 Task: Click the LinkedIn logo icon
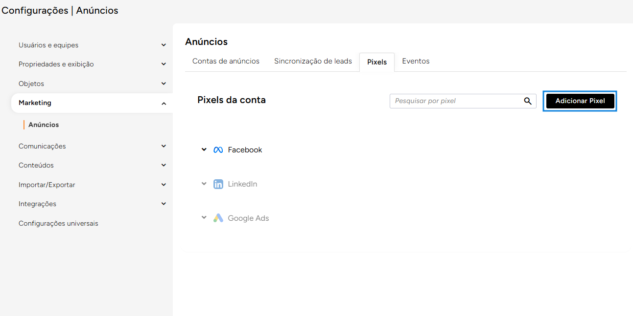click(218, 184)
